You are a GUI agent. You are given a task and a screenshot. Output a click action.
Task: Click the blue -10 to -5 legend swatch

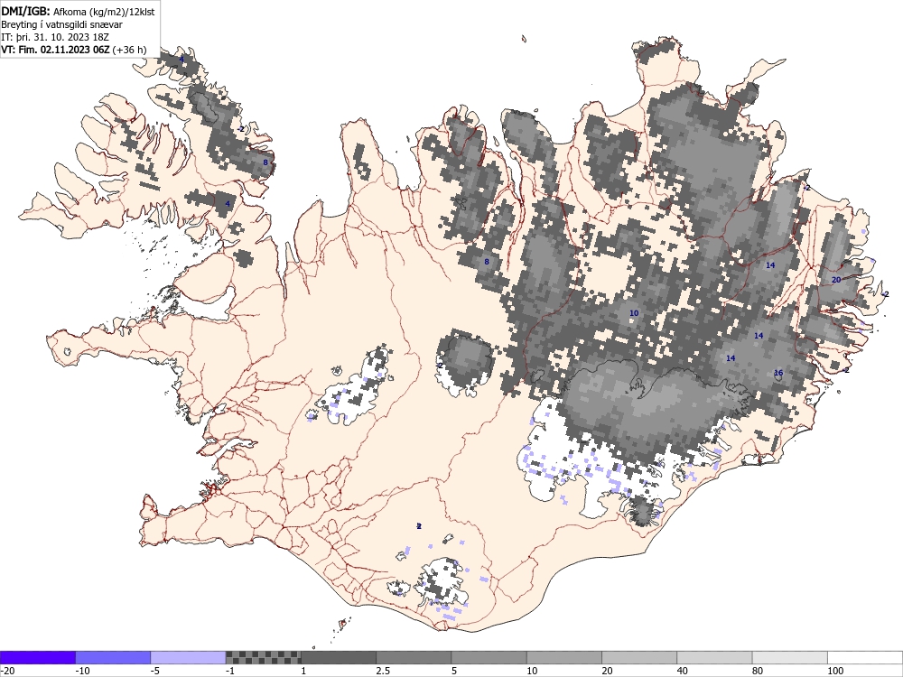point(113,657)
